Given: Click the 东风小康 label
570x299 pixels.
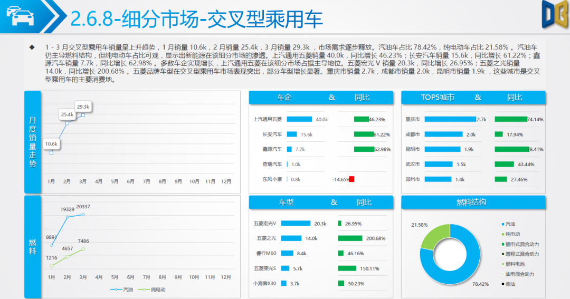Looking at the screenshot, I should [272, 179].
